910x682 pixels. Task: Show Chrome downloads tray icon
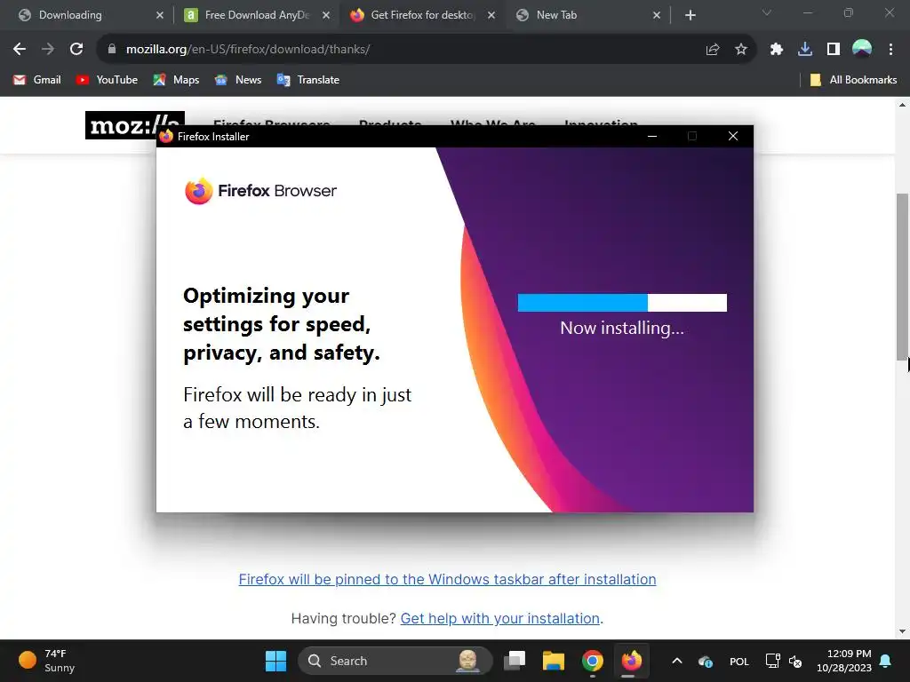[804, 50]
